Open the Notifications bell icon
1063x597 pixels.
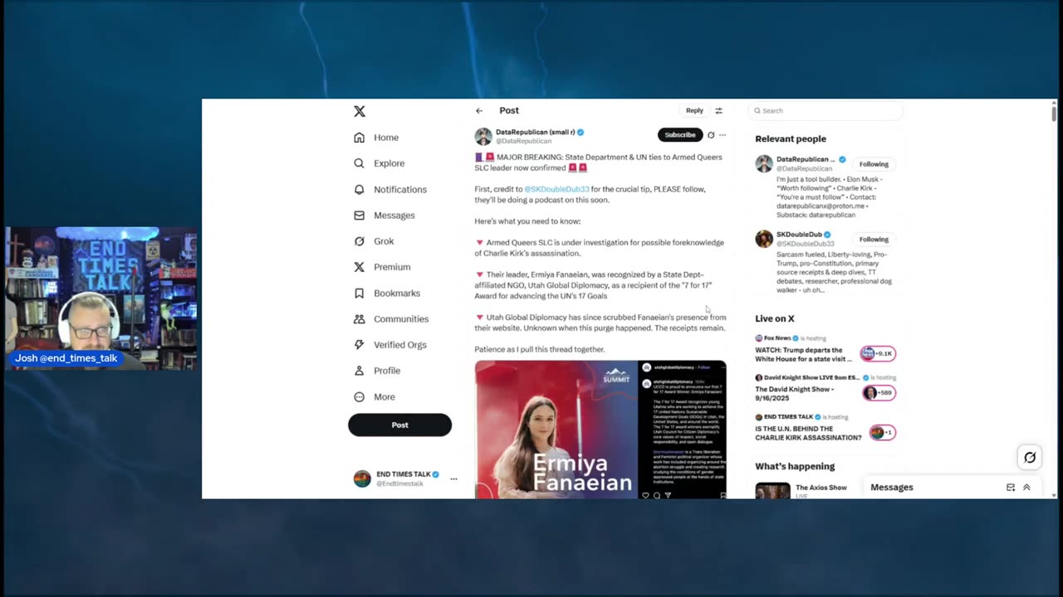(x=359, y=189)
